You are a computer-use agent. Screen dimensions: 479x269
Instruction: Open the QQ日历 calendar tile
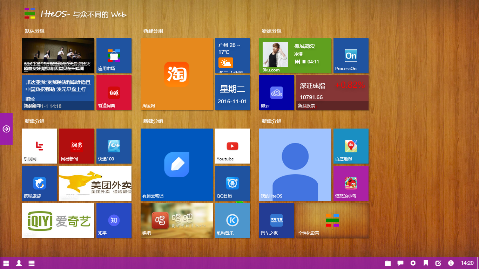232,183
